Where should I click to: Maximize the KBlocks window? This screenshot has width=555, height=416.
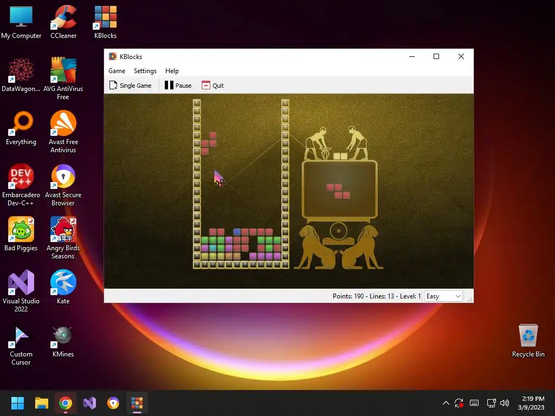[x=436, y=56]
